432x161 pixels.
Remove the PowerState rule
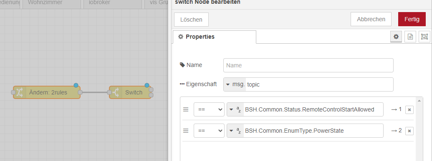click(409, 131)
